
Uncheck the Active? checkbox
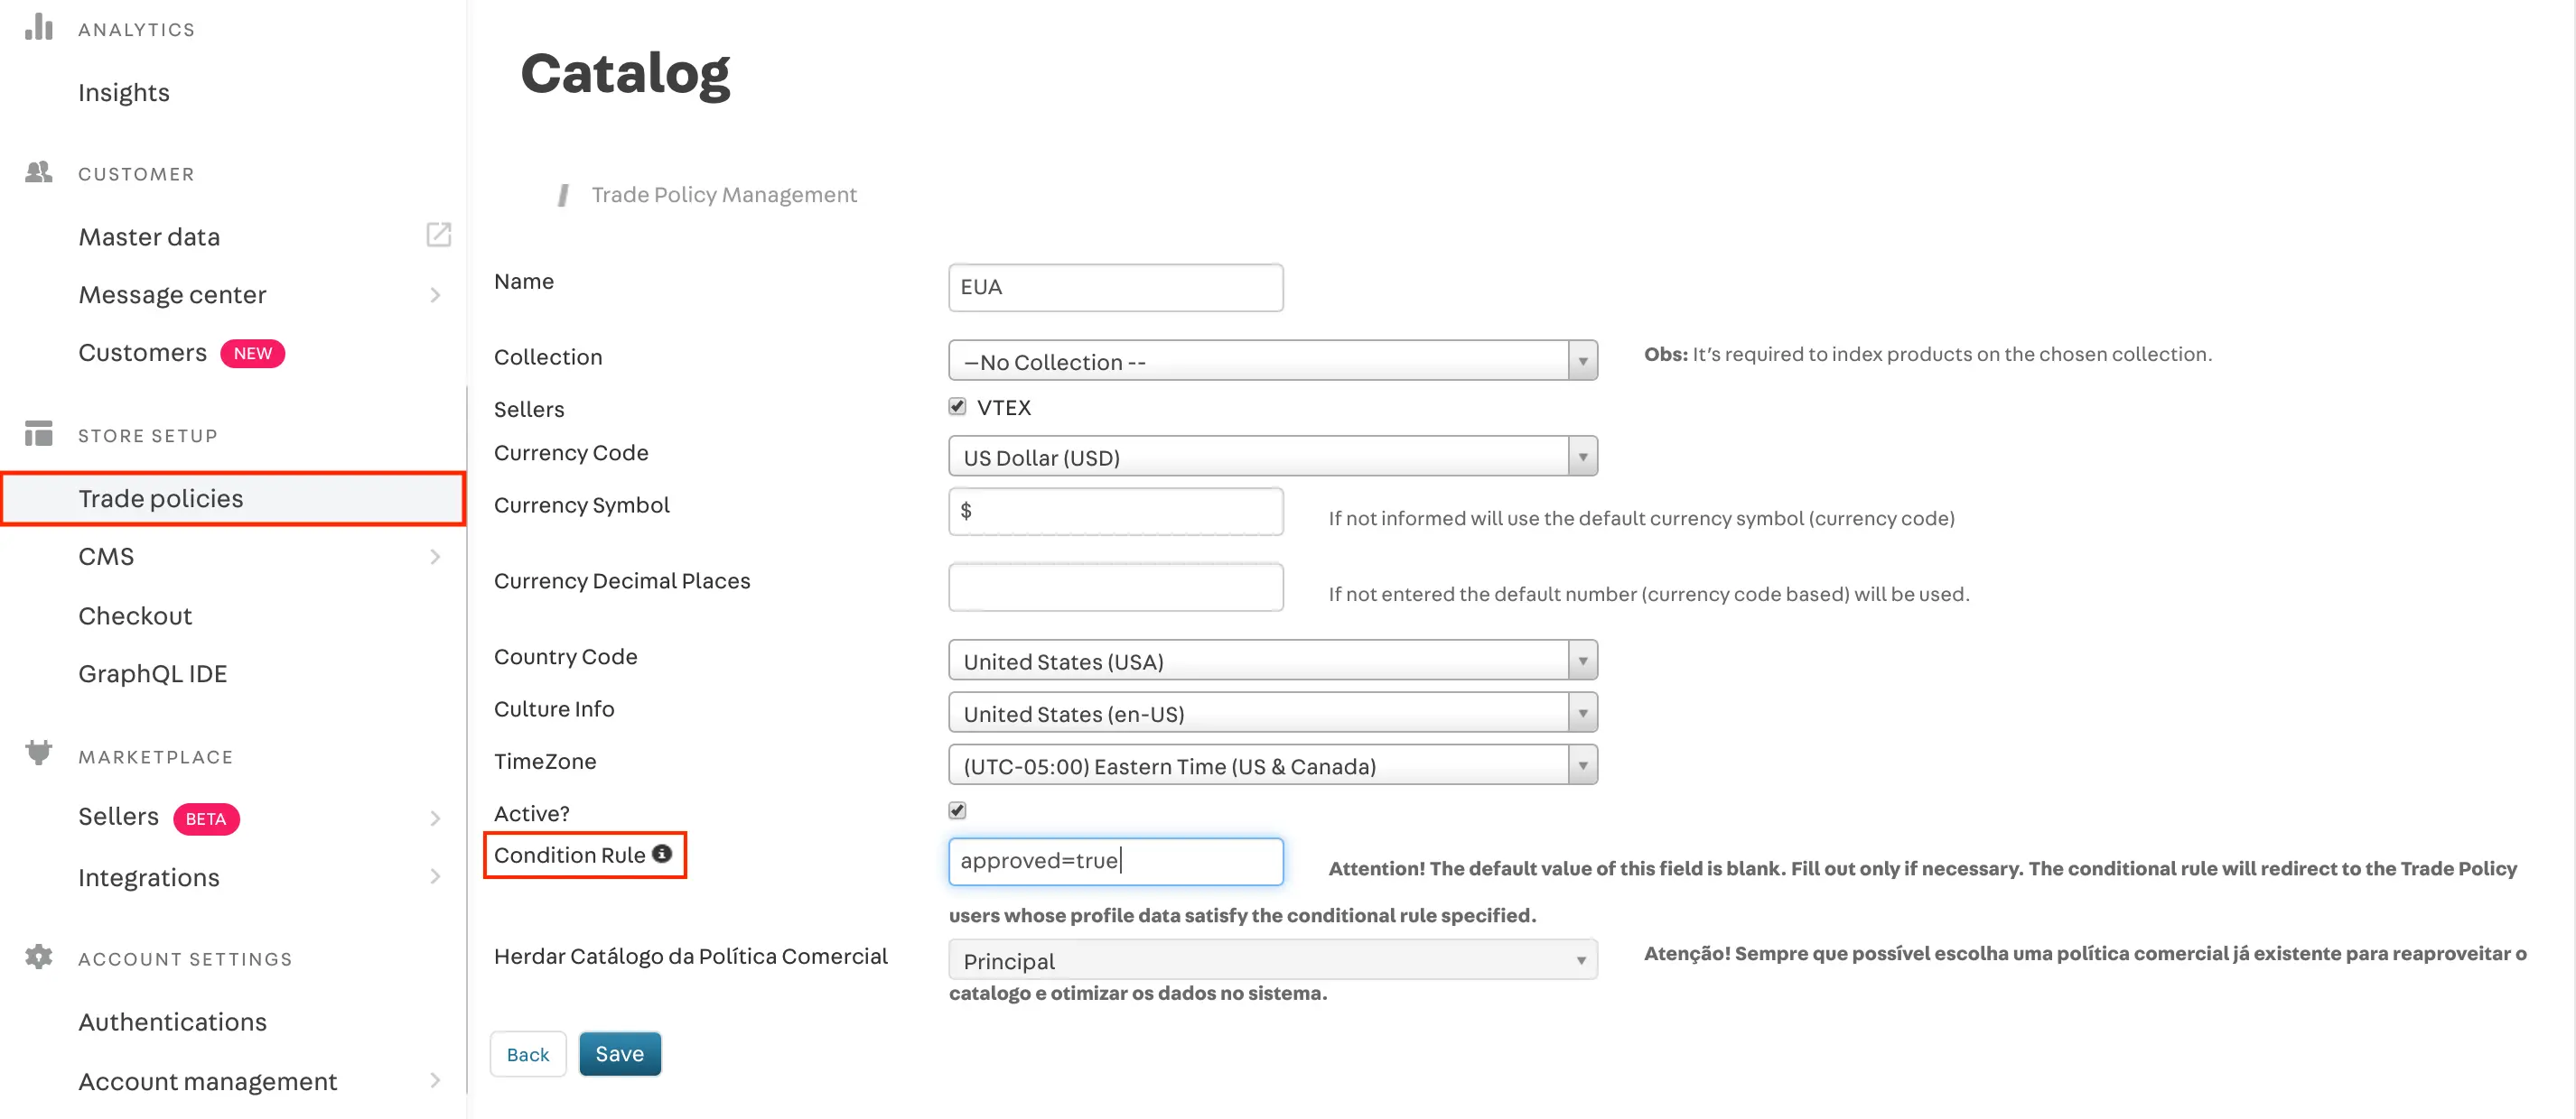coord(958,810)
